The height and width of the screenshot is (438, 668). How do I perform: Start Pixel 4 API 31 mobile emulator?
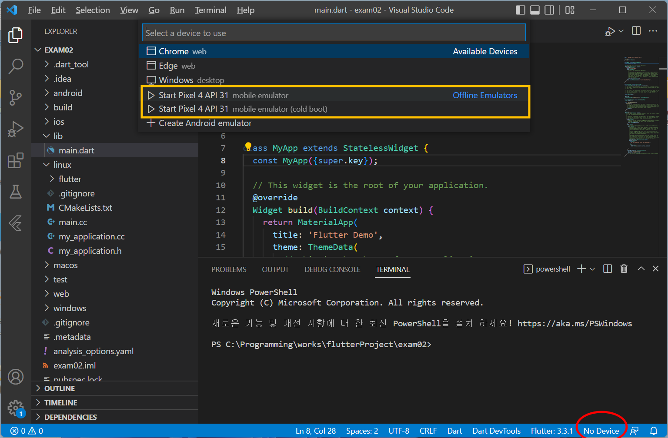click(334, 95)
